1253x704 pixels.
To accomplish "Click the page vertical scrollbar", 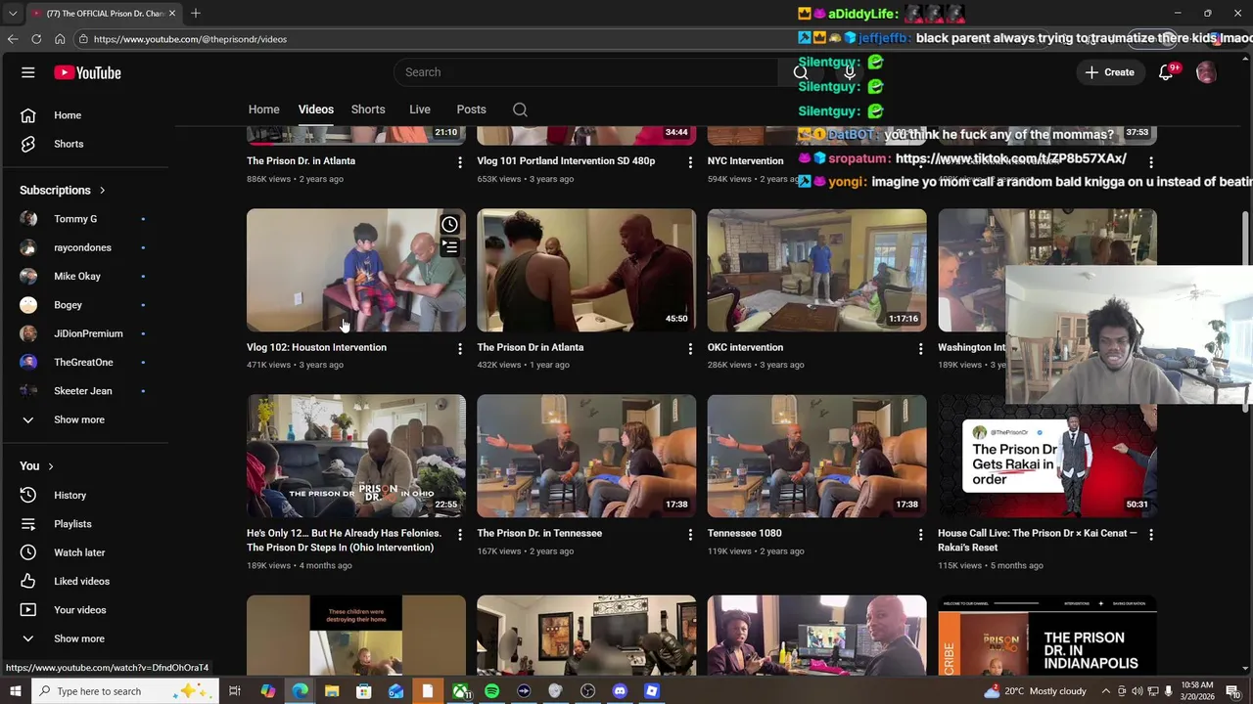I will click(1245, 313).
